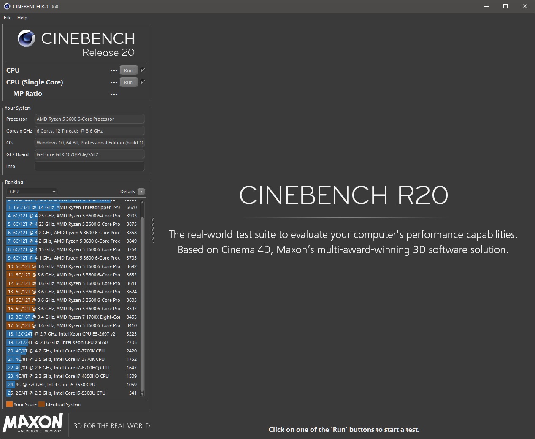Select rank 8 row at 4.15 GHz
Screen dimensions: 535x439
click(72, 249)
